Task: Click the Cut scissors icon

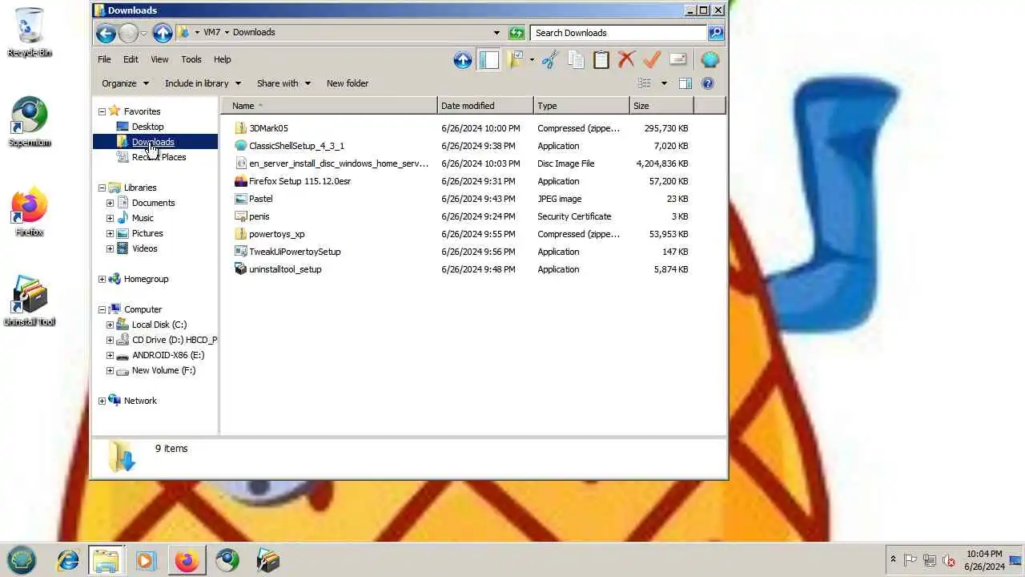Action: pos(550,60)
